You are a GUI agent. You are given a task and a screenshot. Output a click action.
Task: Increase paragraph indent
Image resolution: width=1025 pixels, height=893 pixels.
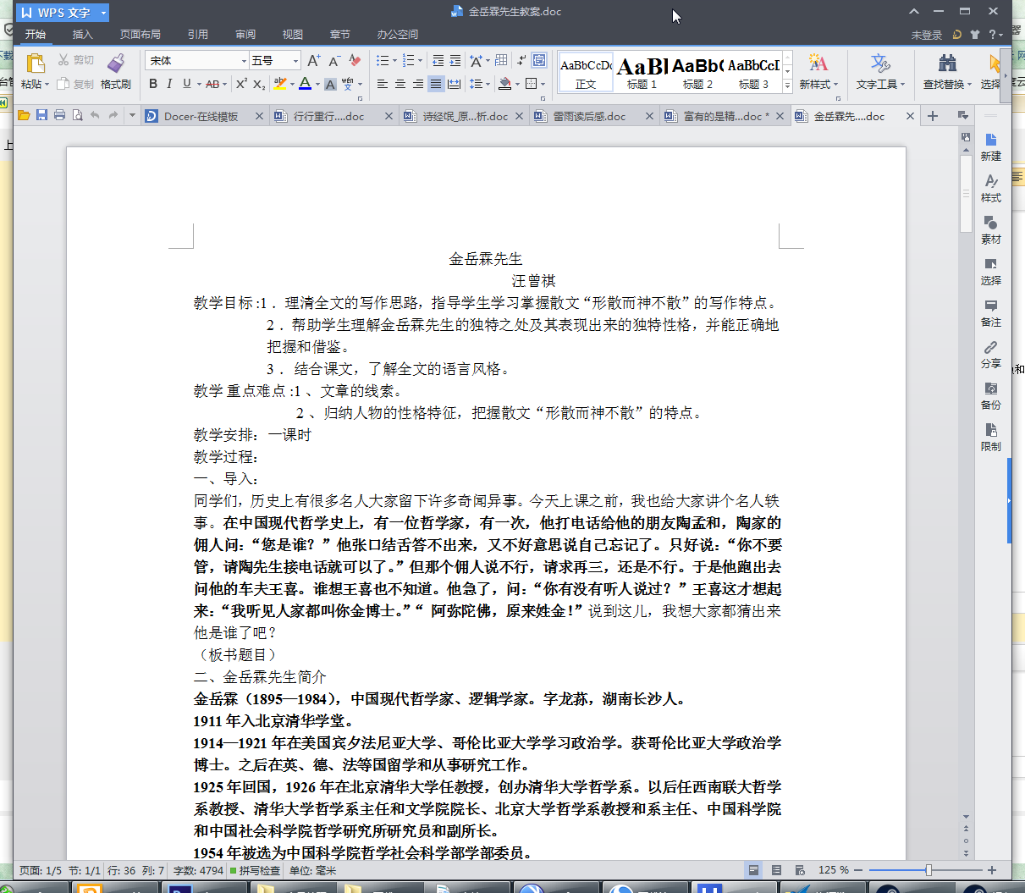455,60
